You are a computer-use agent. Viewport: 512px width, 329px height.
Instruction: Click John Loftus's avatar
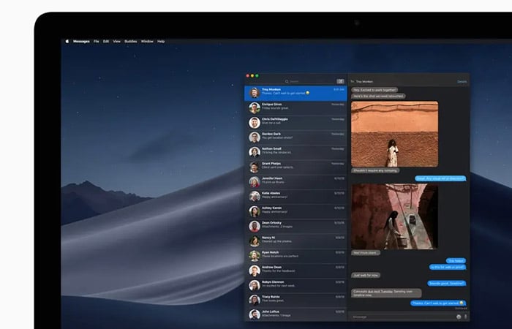pos(255,314)
